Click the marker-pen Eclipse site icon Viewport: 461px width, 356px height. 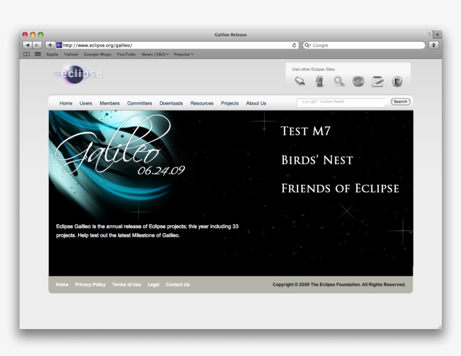tap(300, 80)
